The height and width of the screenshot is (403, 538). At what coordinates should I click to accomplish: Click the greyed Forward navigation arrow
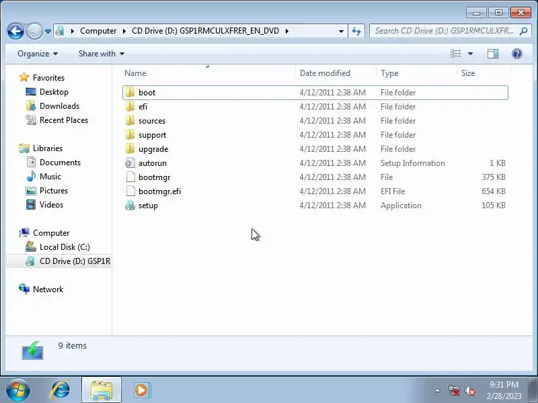coord(34,31)
